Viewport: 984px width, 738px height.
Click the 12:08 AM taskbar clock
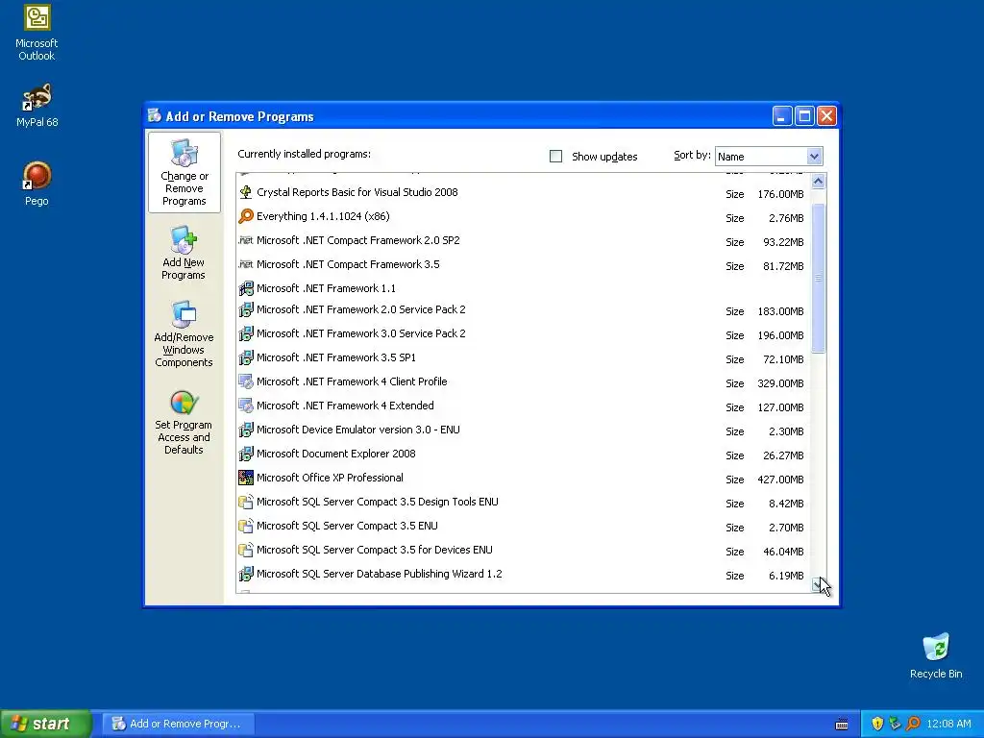[x=948, y=724]
